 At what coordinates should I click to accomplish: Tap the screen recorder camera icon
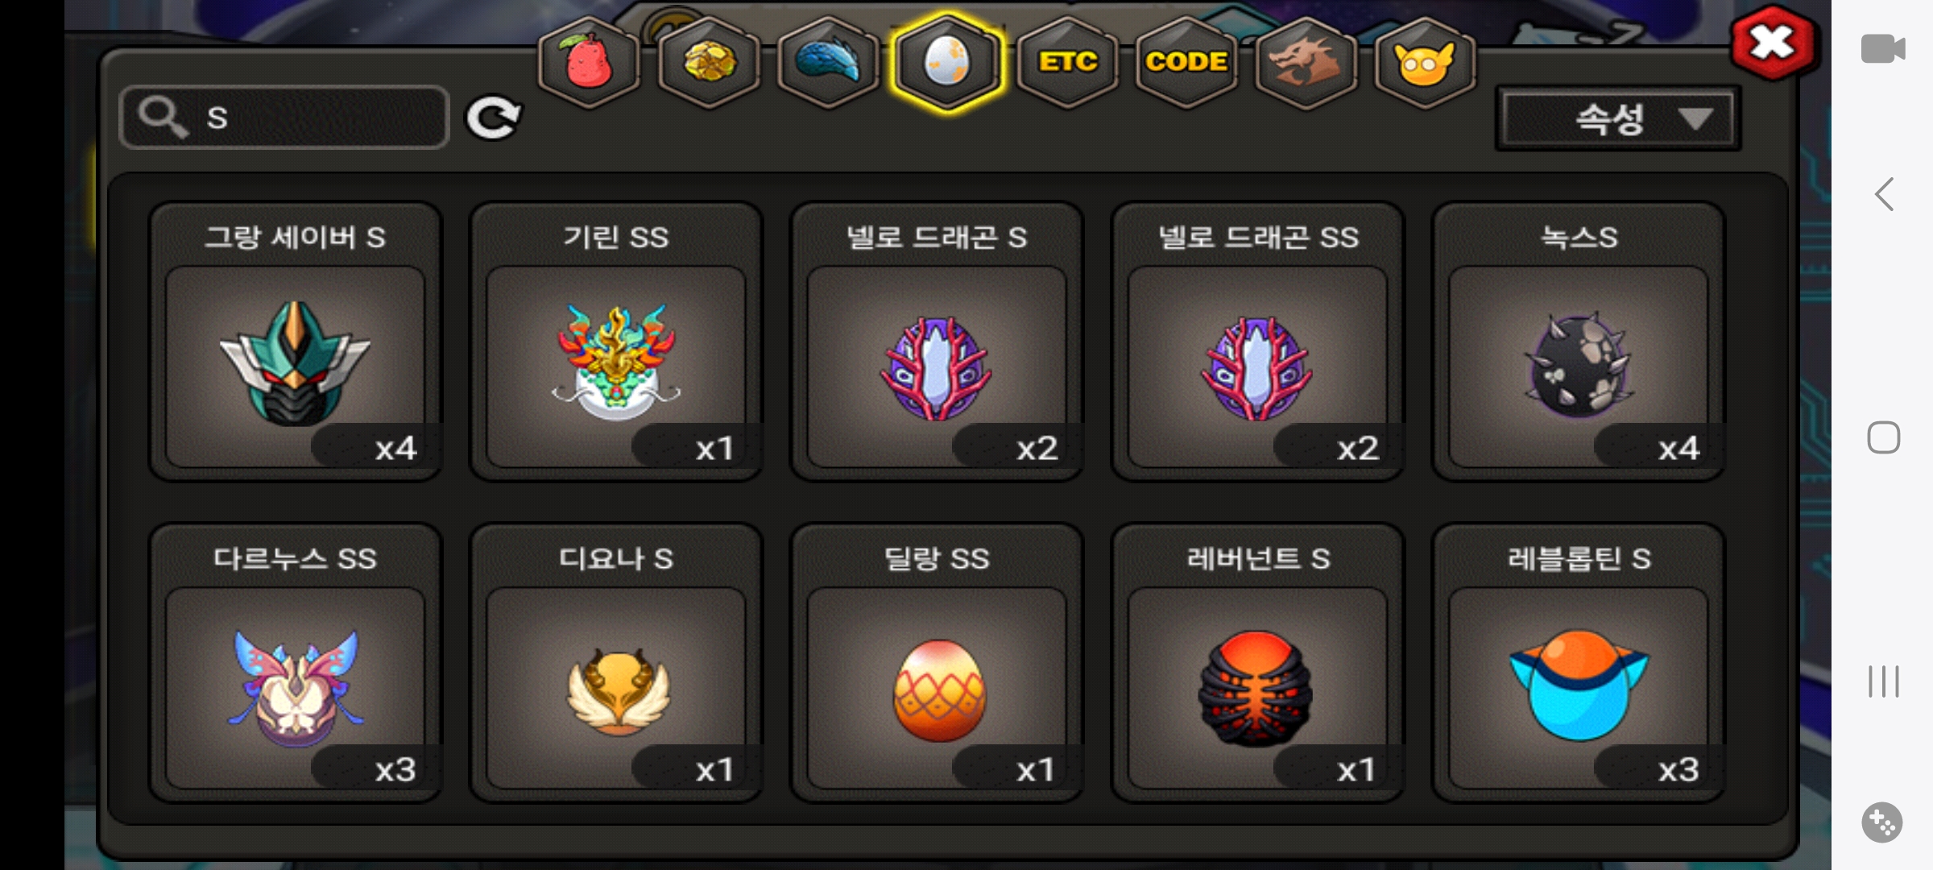point(1883,48)
